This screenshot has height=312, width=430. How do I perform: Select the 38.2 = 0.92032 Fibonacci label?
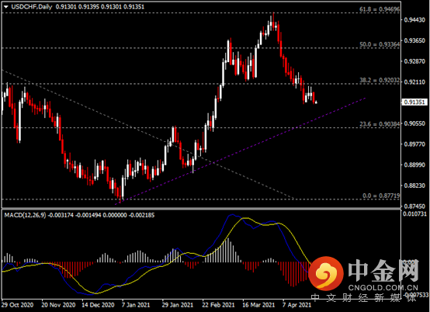(x=380, y=81)
